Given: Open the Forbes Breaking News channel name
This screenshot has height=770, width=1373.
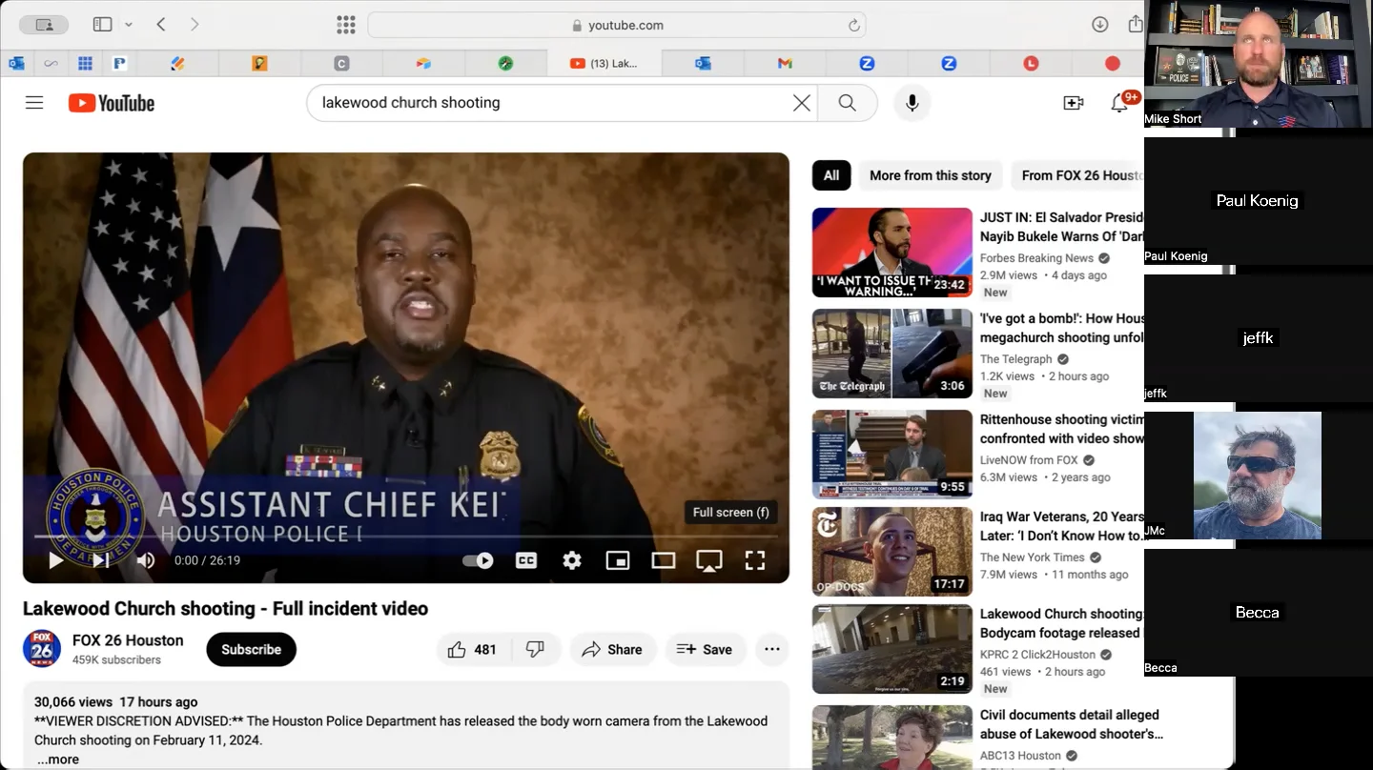Looking at the screenshot, I should 1036,258.
